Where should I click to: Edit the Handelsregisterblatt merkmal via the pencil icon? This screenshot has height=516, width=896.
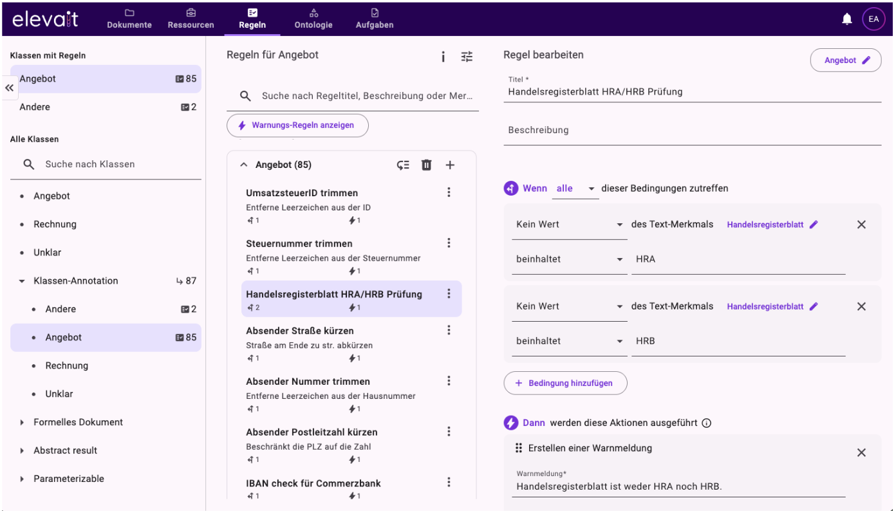pos(814,224)
